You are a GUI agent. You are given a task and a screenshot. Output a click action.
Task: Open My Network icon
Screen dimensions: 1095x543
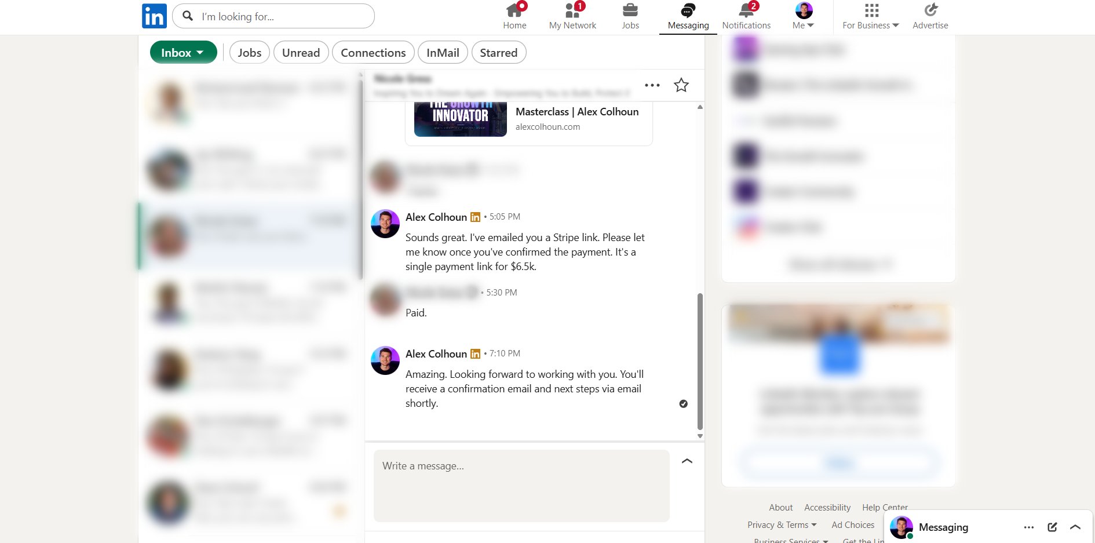(x=572, y=10)
